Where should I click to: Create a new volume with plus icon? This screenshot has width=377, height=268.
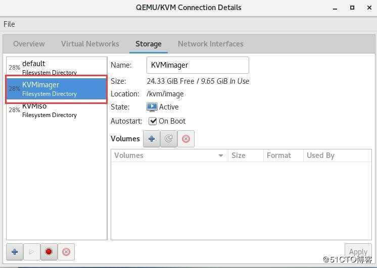(x=152, y=139)
